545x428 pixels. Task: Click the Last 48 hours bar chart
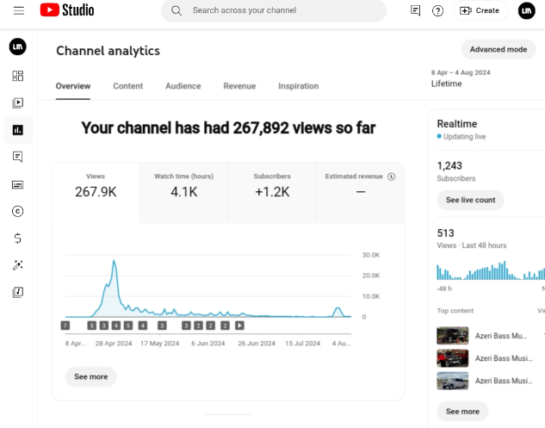[491, 270]
